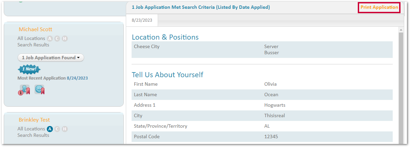This screenshot has width=410, height=147.
Task: Click 1 Job Application Met Search Criteria heading
Action: pos(201,7)
